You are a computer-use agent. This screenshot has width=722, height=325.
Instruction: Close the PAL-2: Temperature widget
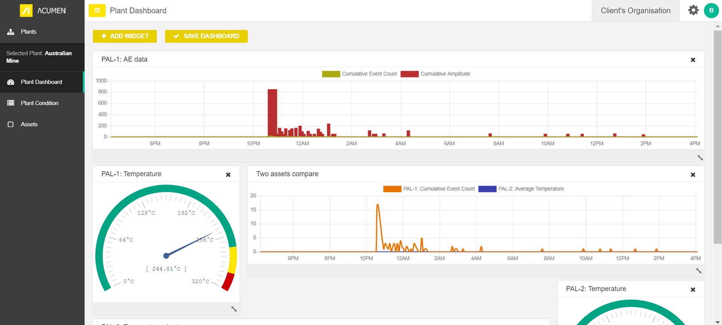point(693,289)
